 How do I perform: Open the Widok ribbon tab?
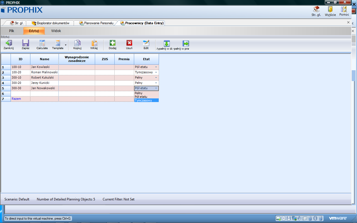click(x=56, y=31)
